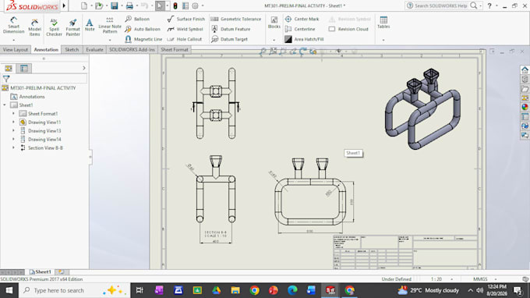This screenshot has height=298, width=530.
Task: Activate the Format Painter
Action: tap(72, 27)
